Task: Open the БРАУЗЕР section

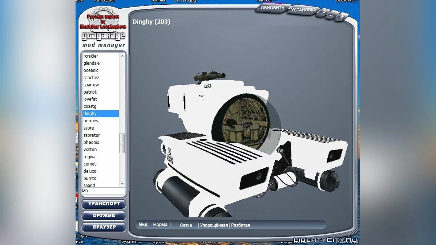Action: pos(104,227)
